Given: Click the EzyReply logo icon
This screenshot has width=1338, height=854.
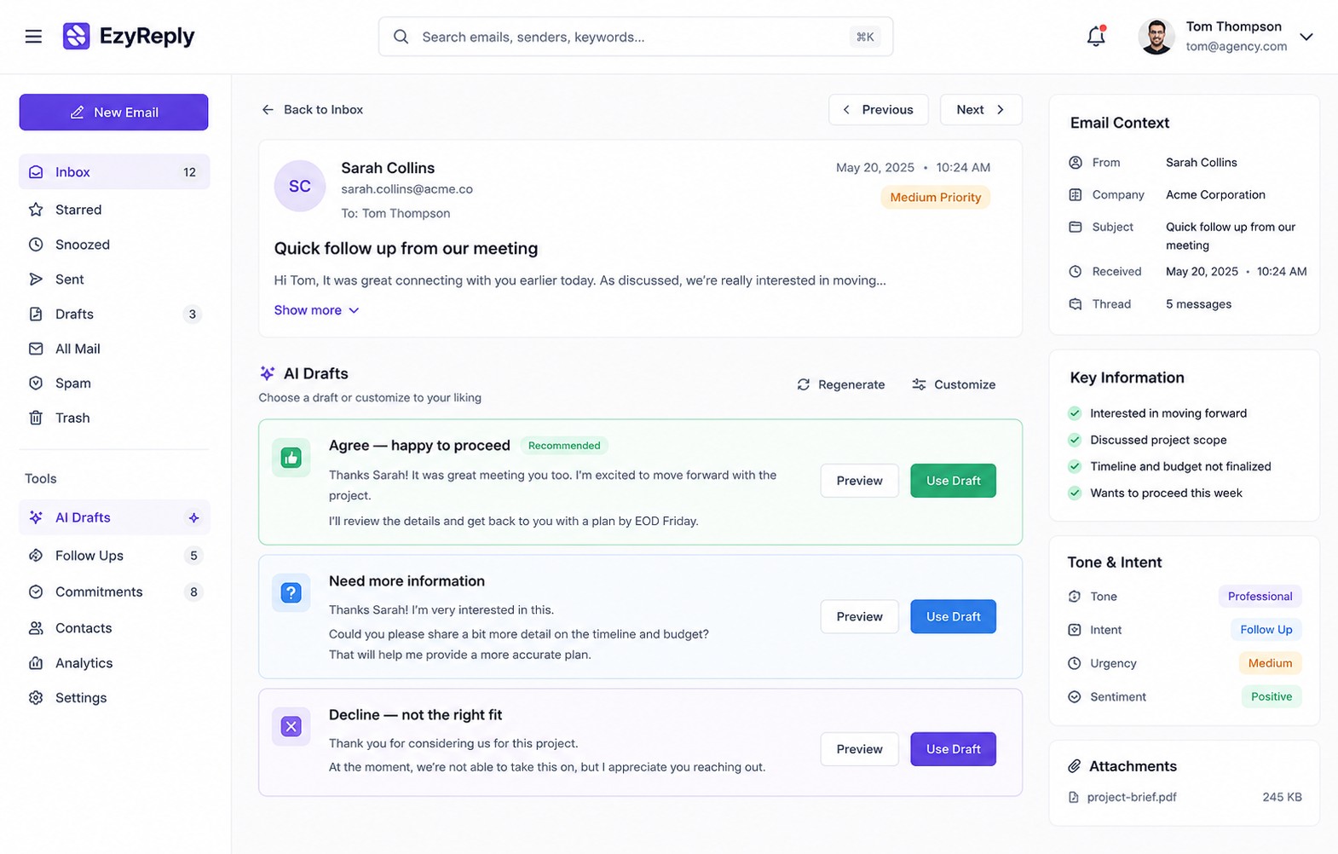Looking at the screenshot, I should 76,36.
